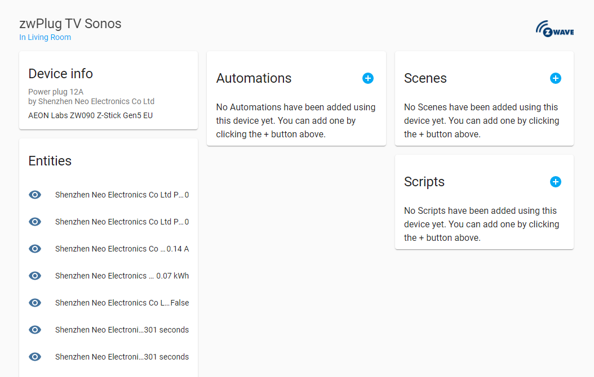Click eye icon beside the 0.07 kWh entity
Image resolution: width=594 pixels, height=377 pixels.
tap(35, 276)
